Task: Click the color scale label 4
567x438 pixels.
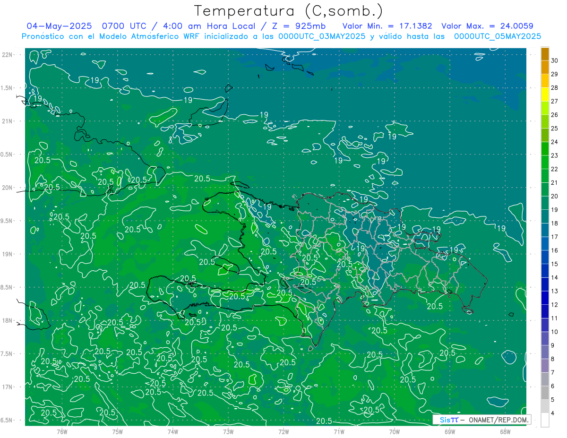Action: [x=553, y=413]
